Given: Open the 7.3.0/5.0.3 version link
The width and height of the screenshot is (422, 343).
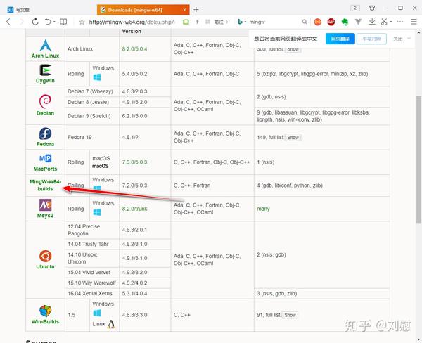Looking at the screenshot, I should [x=134, y=162].
